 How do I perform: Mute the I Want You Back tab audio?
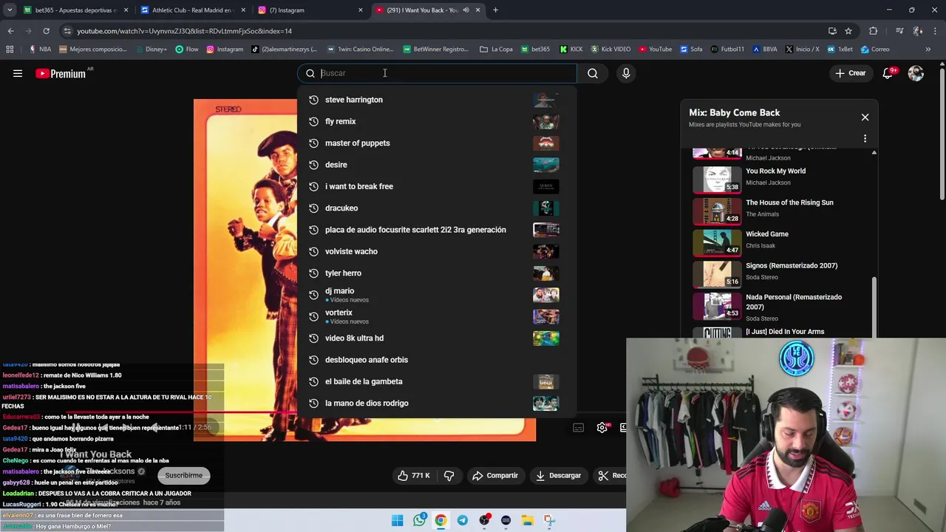tap(466, 10)
